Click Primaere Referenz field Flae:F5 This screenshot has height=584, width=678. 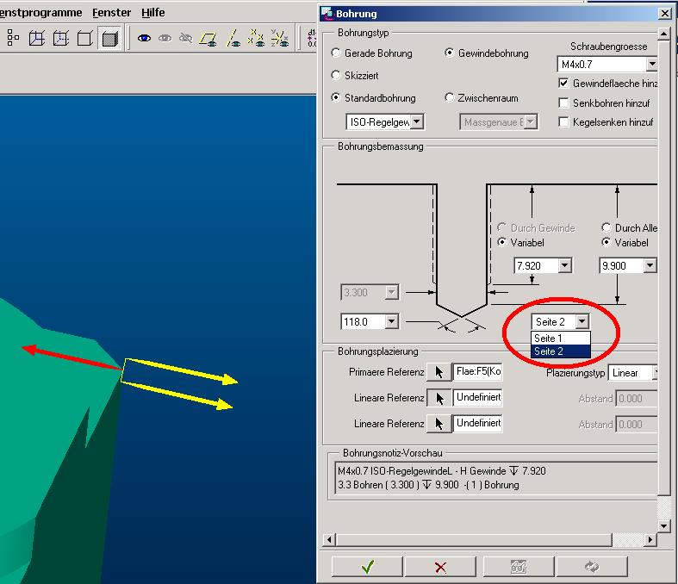tap(478, 372)
